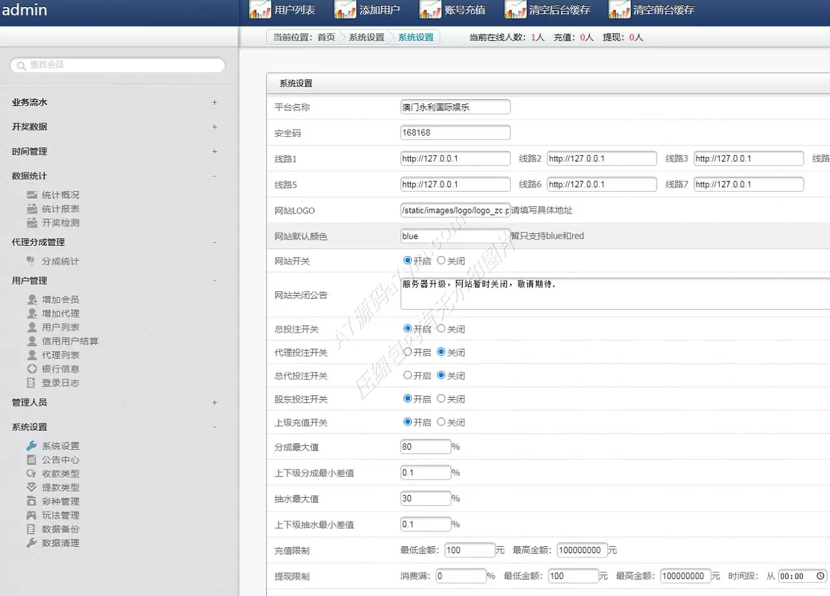The width and height of the screenshot is (830, 596).
Task: Expand the 管理人员 sidebar section
Action: [215, 402]
